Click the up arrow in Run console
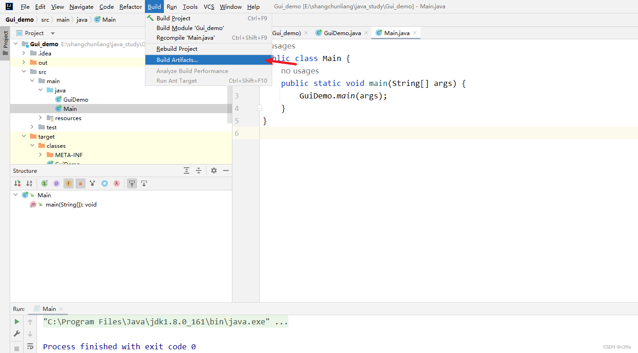 point(30,322)
